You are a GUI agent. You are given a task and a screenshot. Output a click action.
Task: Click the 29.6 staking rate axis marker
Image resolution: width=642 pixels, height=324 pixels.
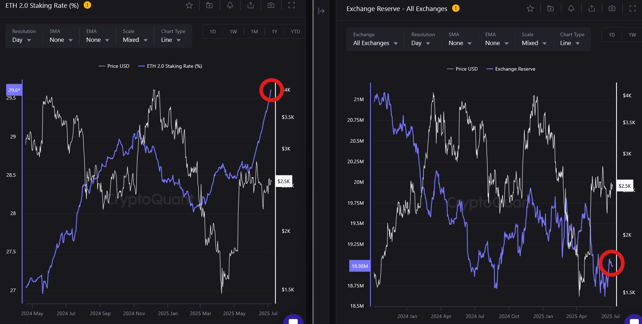coord(14,90)
